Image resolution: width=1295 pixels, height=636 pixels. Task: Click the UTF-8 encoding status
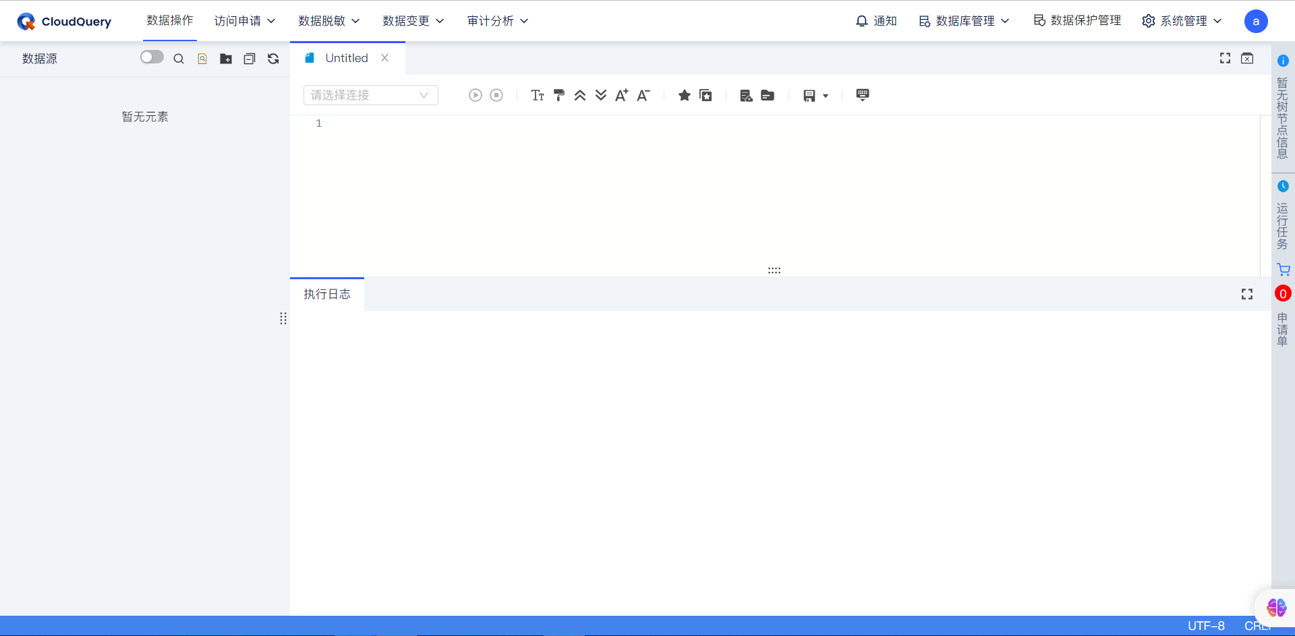click(x=1206, y=626)
